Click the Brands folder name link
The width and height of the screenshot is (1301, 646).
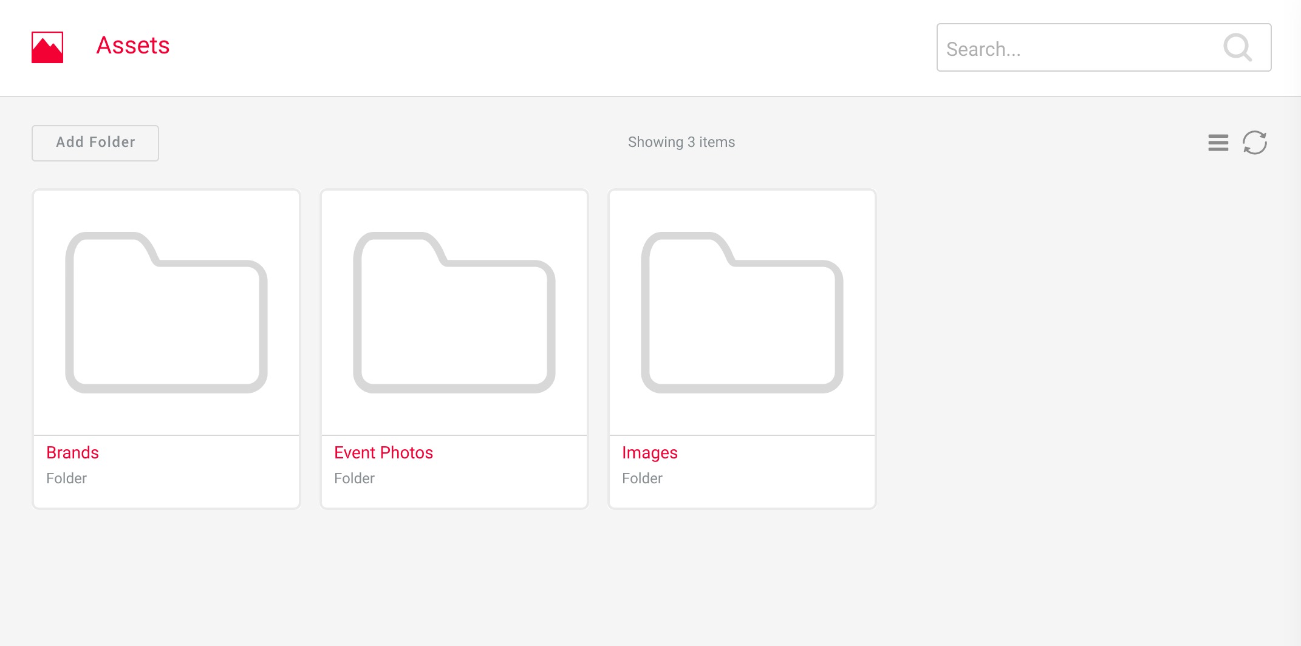point(72,453)
